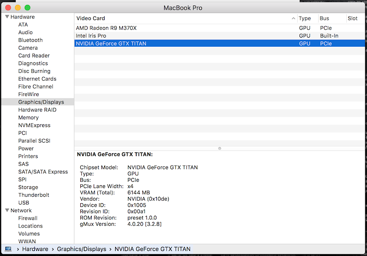This screenshot has width=367, height=256.
Task: Zoom the window with green button
Action: coord(28,8)
